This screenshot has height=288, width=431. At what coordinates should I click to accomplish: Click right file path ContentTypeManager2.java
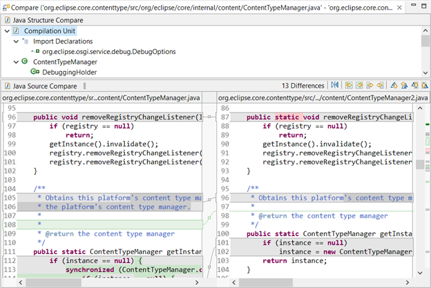pos(323,98)
